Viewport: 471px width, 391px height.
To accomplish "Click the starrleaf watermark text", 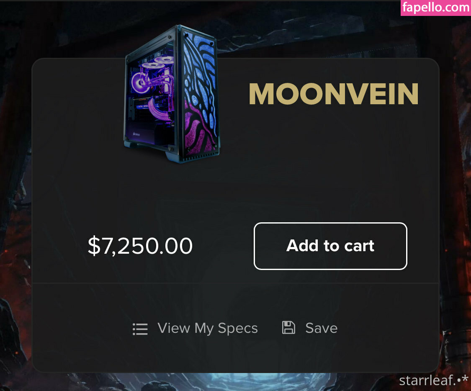I will click(x=434, y=380).
